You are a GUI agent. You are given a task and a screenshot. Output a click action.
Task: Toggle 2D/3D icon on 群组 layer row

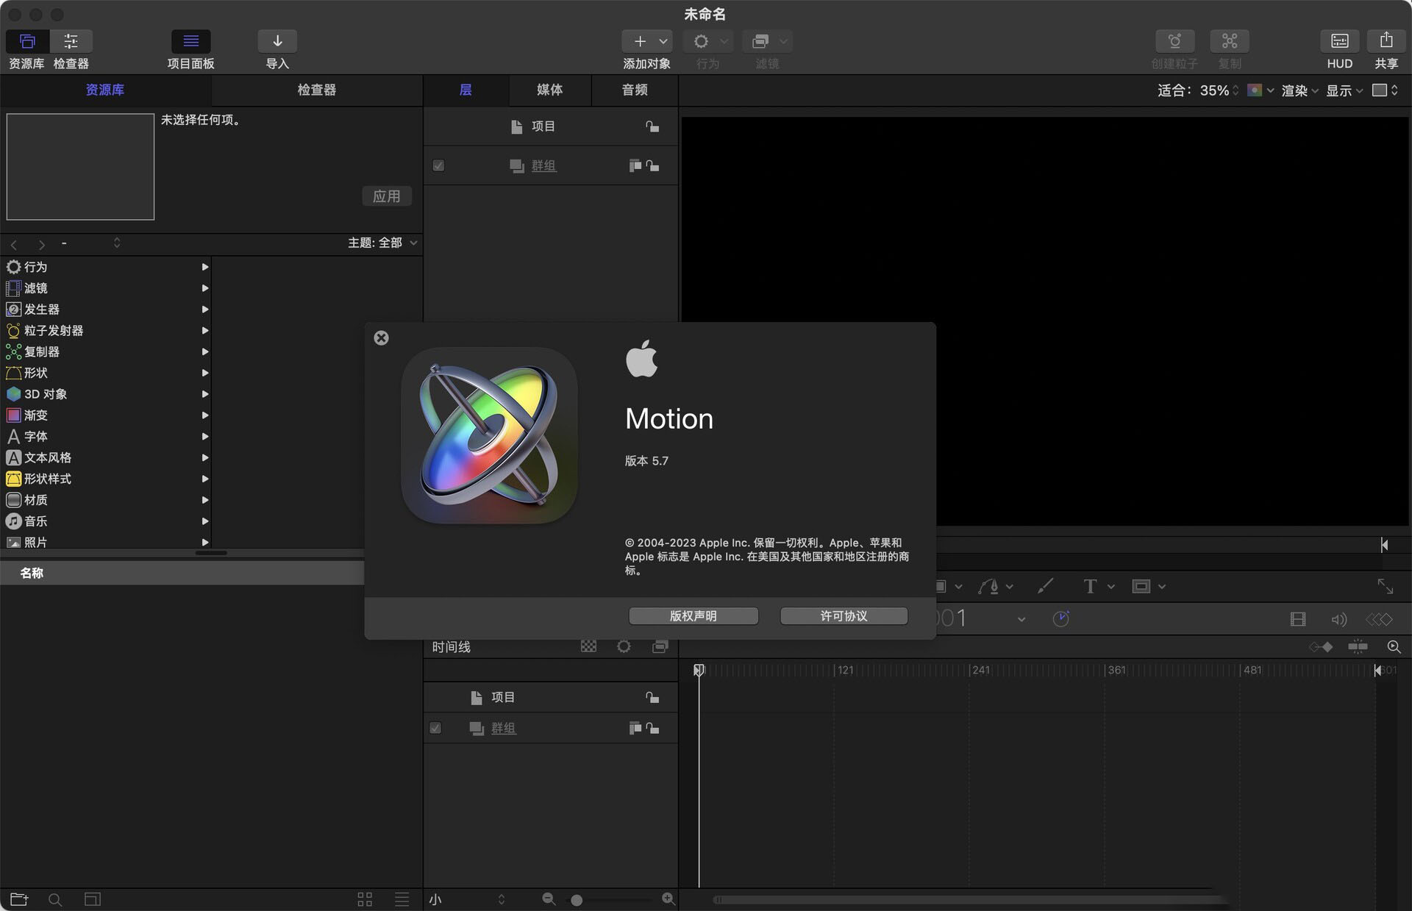[635, 165]
